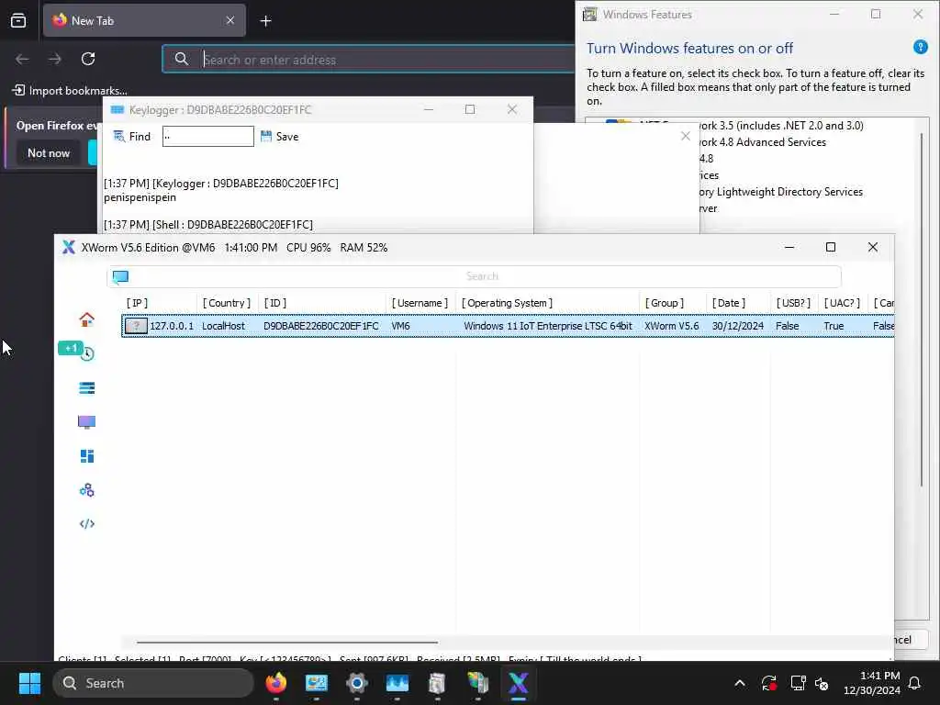Click the blue help icon in Windows Features
The image size is (940, 705).
920,47
